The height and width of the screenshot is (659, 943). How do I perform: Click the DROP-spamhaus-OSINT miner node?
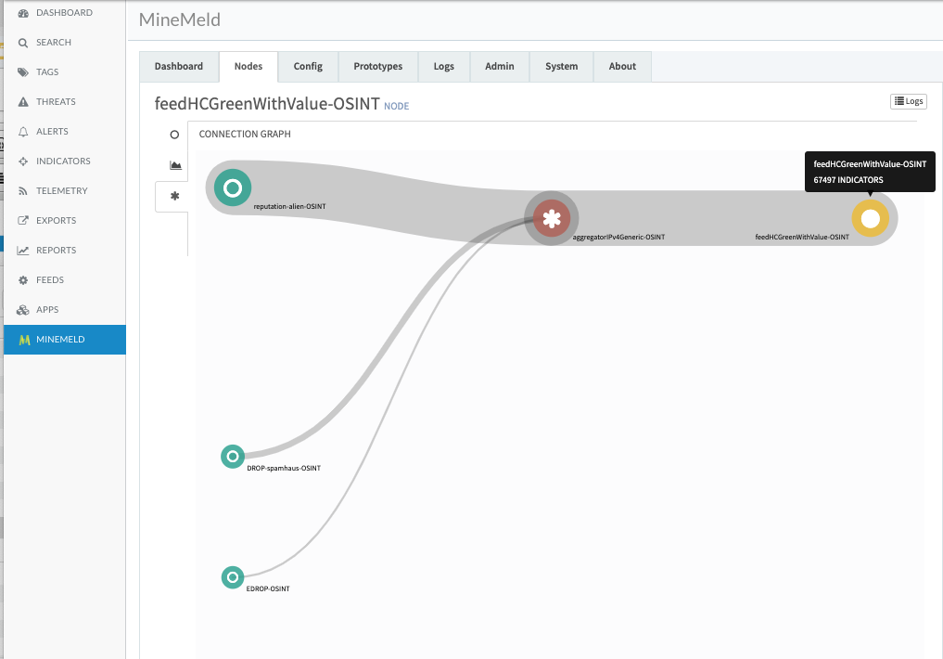(x=233, y=456)
